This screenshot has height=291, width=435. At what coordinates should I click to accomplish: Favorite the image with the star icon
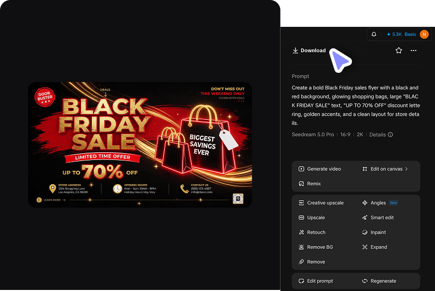[399, 51]
